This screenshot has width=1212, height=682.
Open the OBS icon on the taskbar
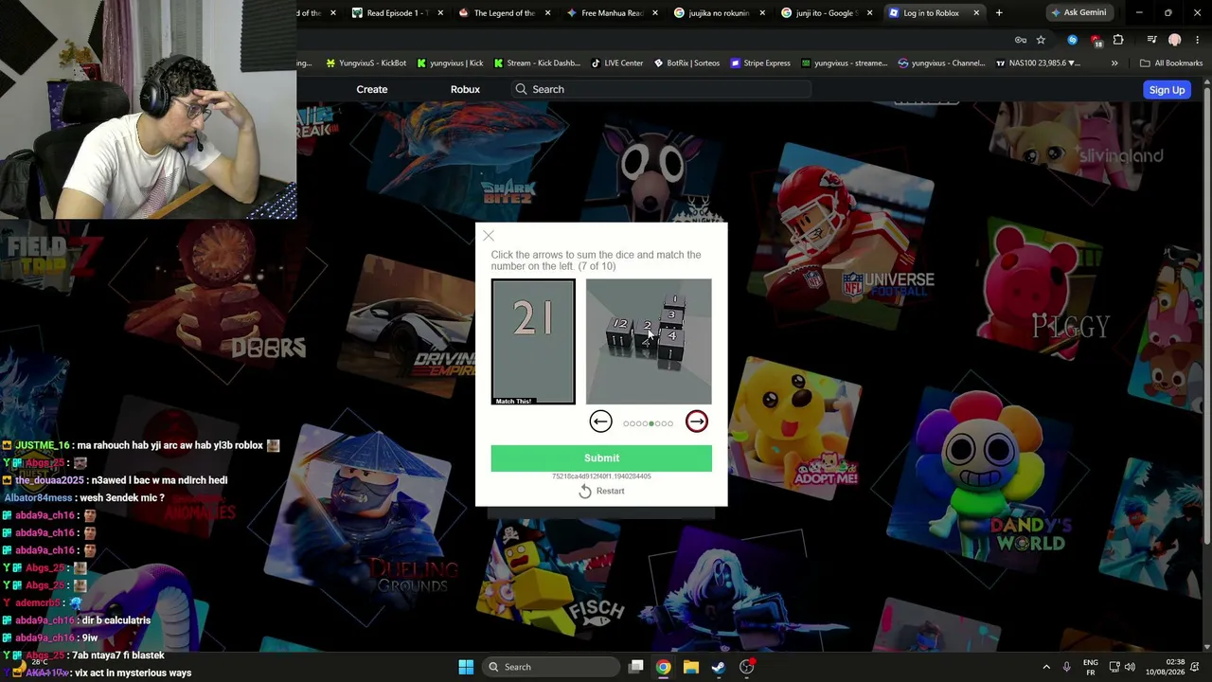(747, 667)
